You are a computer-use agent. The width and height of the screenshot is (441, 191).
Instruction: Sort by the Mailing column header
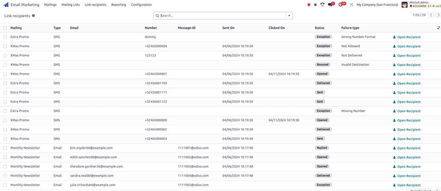(16, 28)
